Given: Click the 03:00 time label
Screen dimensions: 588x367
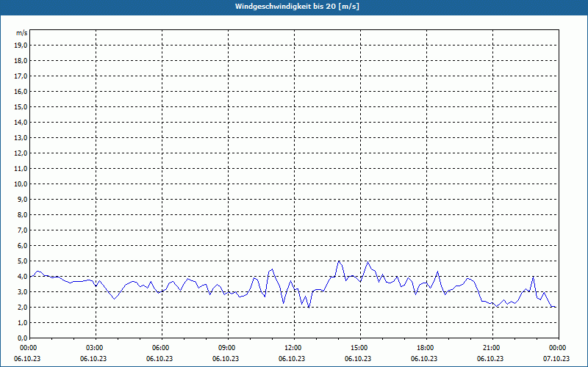Looking at the screenshot, I should point(96,348).
